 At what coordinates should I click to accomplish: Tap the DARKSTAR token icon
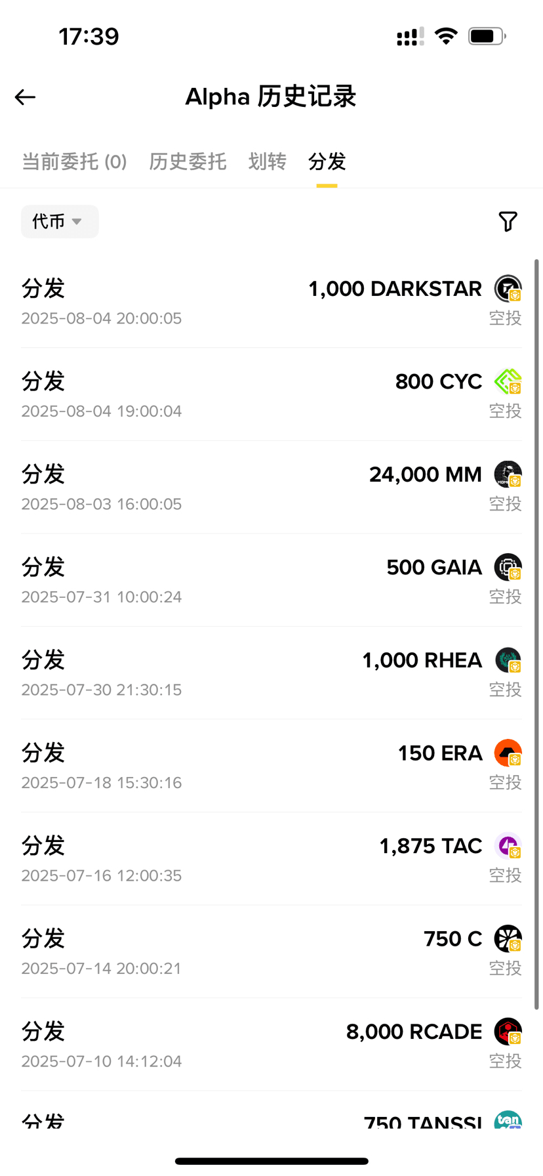(x=508, y=289)
